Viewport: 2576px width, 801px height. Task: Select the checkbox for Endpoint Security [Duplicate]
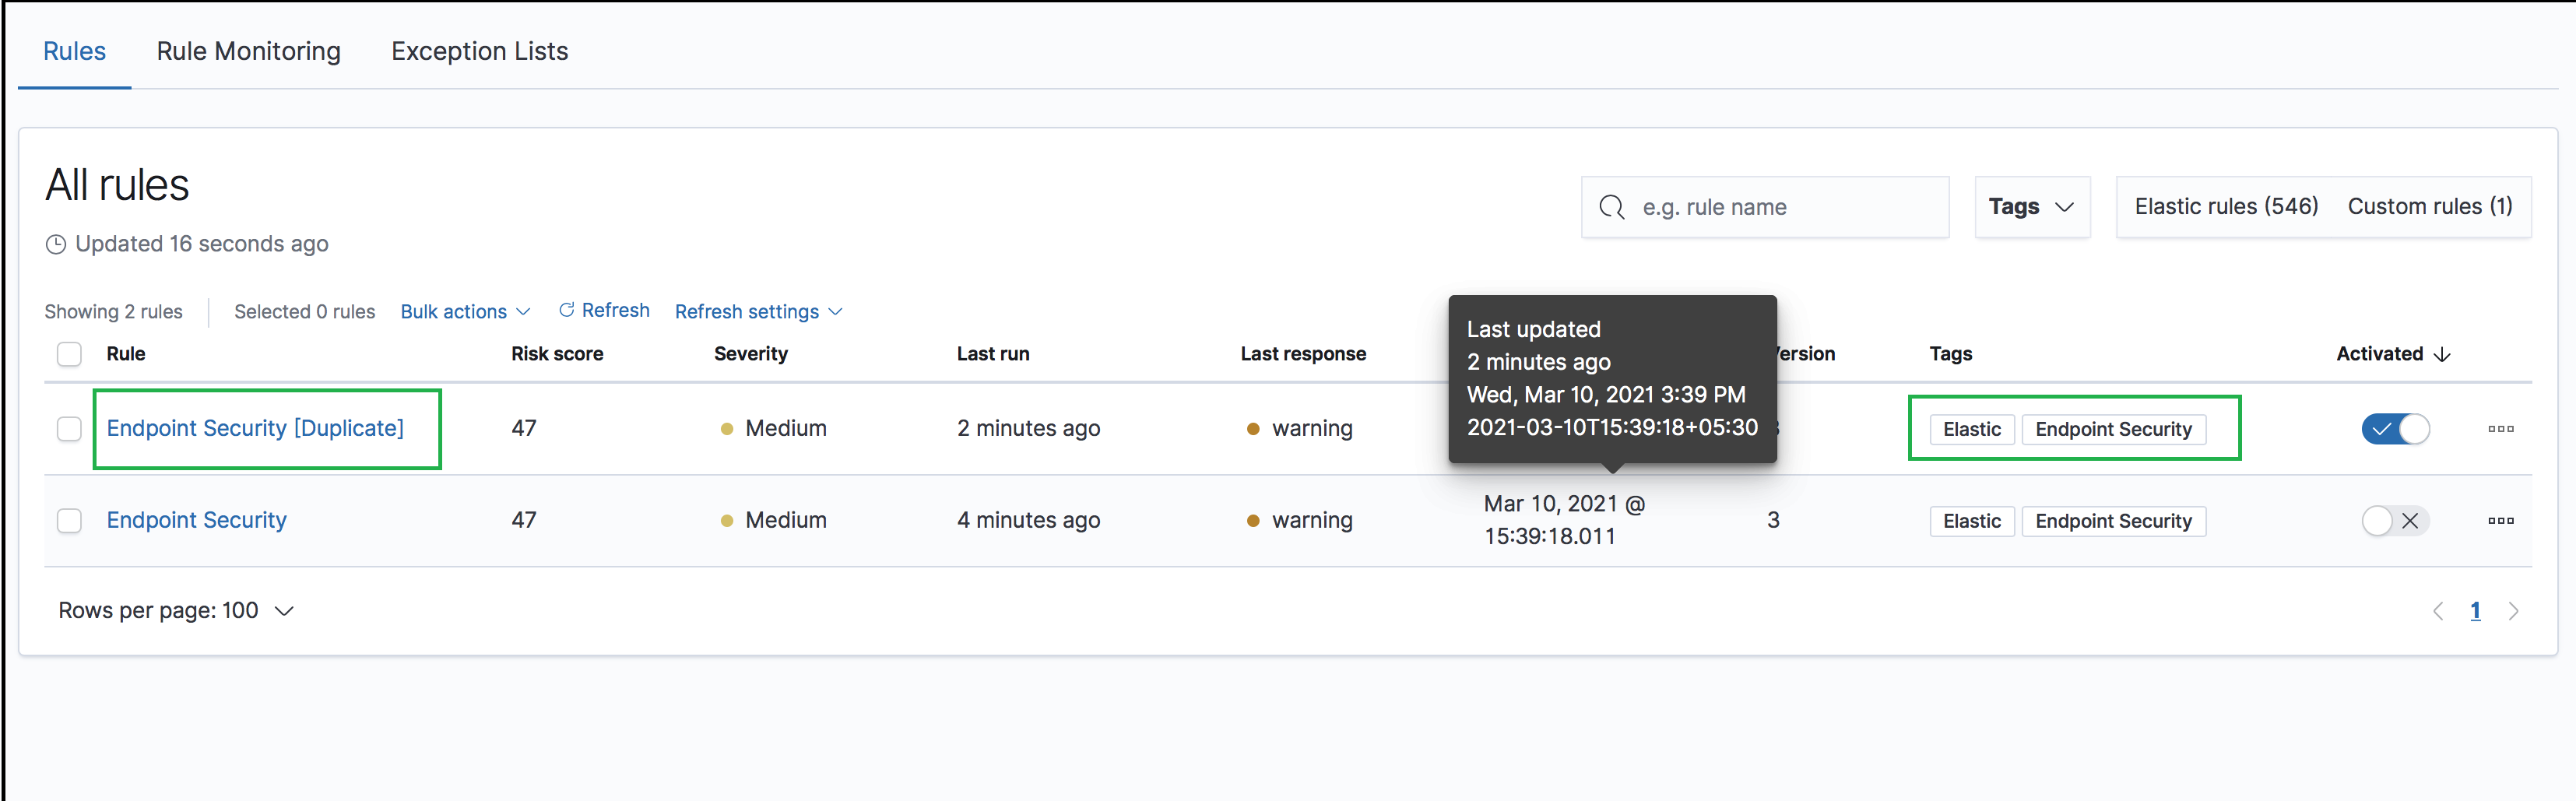coord(69,428)
